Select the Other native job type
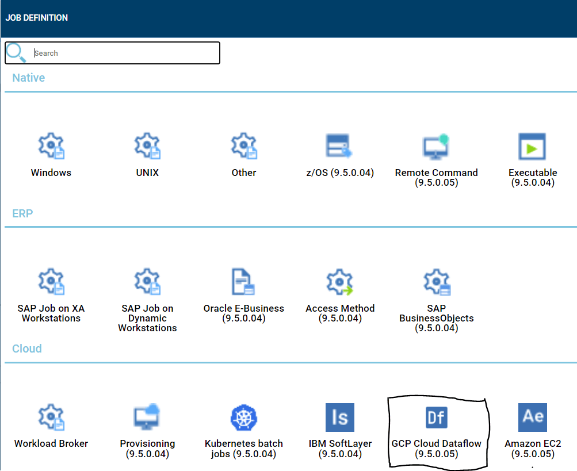Screen dimensions: 577x471 tap(243, 145)
